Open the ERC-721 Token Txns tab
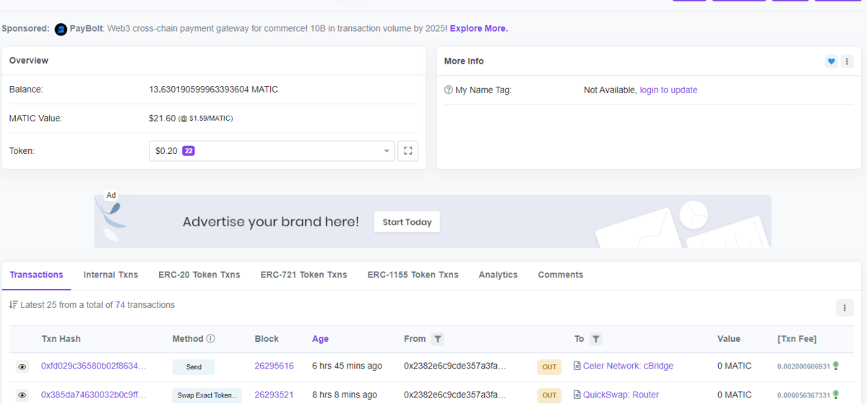Image resolution: width=867 pixels, height=404 pixels. [303, 275]
